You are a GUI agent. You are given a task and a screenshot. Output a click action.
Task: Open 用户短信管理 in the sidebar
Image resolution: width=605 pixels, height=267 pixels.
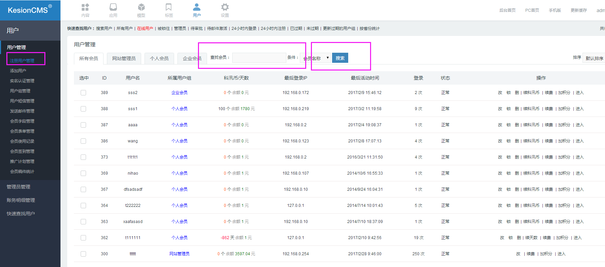point(22,101)
